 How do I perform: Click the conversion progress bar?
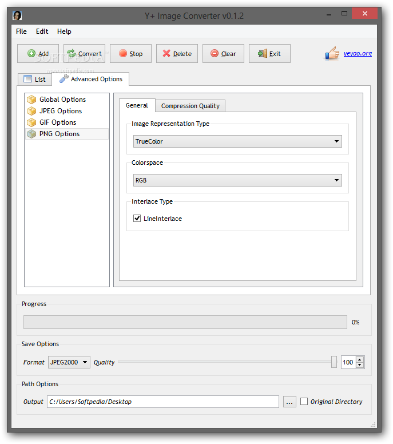[185, 322]
